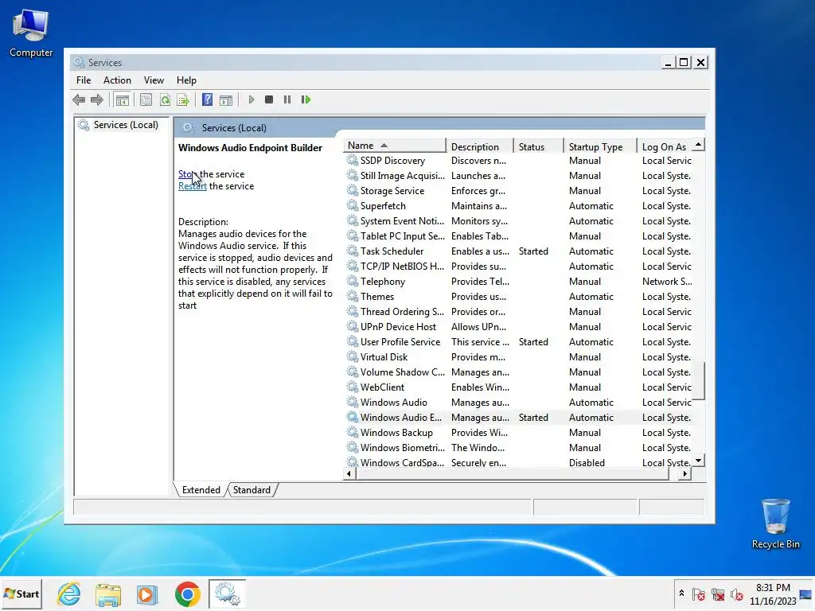Click the Restart the service link
Viewport: 815px width, 611px height.
tap(193, 186)
